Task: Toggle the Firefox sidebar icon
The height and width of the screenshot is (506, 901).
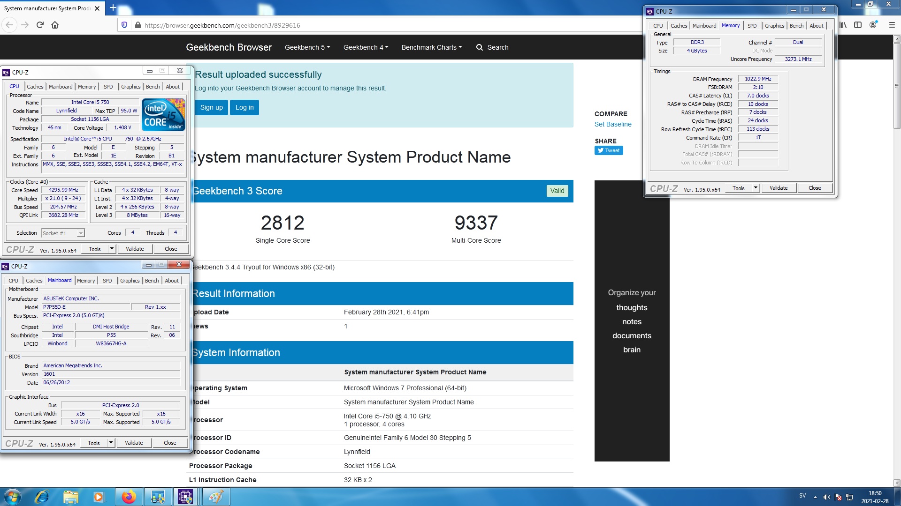Action: tap(858, 25)
